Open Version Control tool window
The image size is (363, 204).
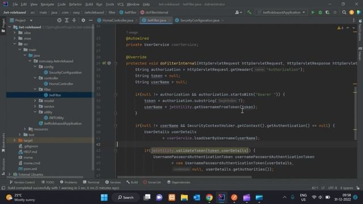point(22,182)
